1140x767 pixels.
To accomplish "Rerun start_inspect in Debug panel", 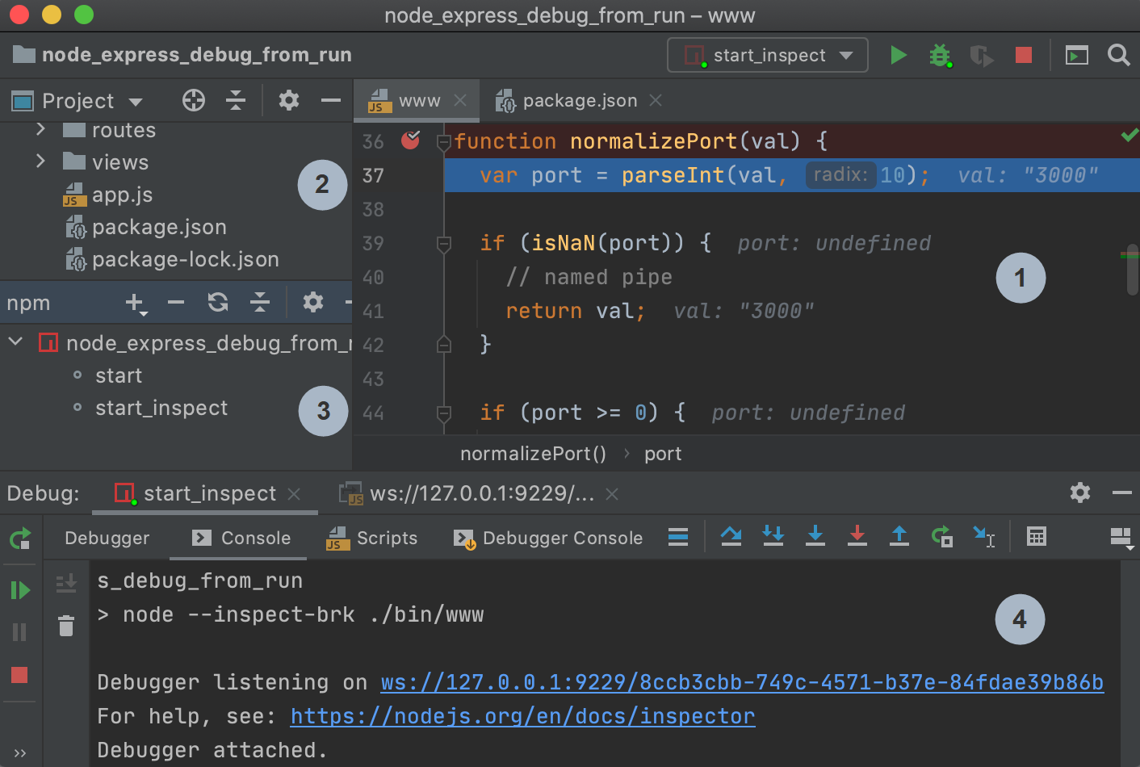I will (20, 539).
